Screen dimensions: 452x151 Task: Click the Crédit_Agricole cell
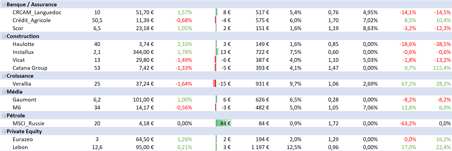click(x=32, y=21)
